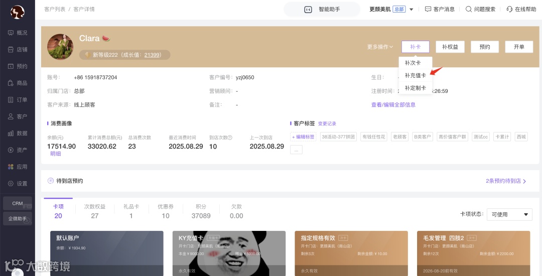
Task: Click the 老顾客 tag
Action: click(x=399, y=137)
